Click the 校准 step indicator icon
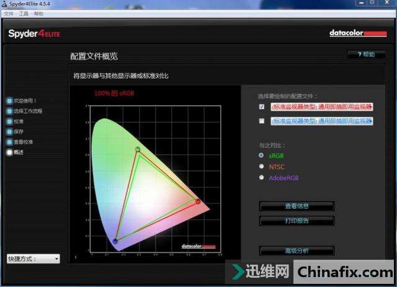Viewport: 397px width, 287px height. (9, 121)
